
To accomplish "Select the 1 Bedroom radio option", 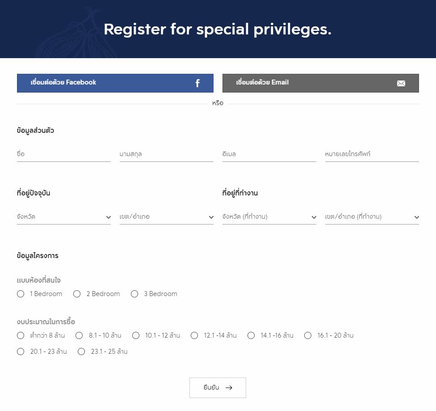I will pyautogui.click(x=21, y=294).
